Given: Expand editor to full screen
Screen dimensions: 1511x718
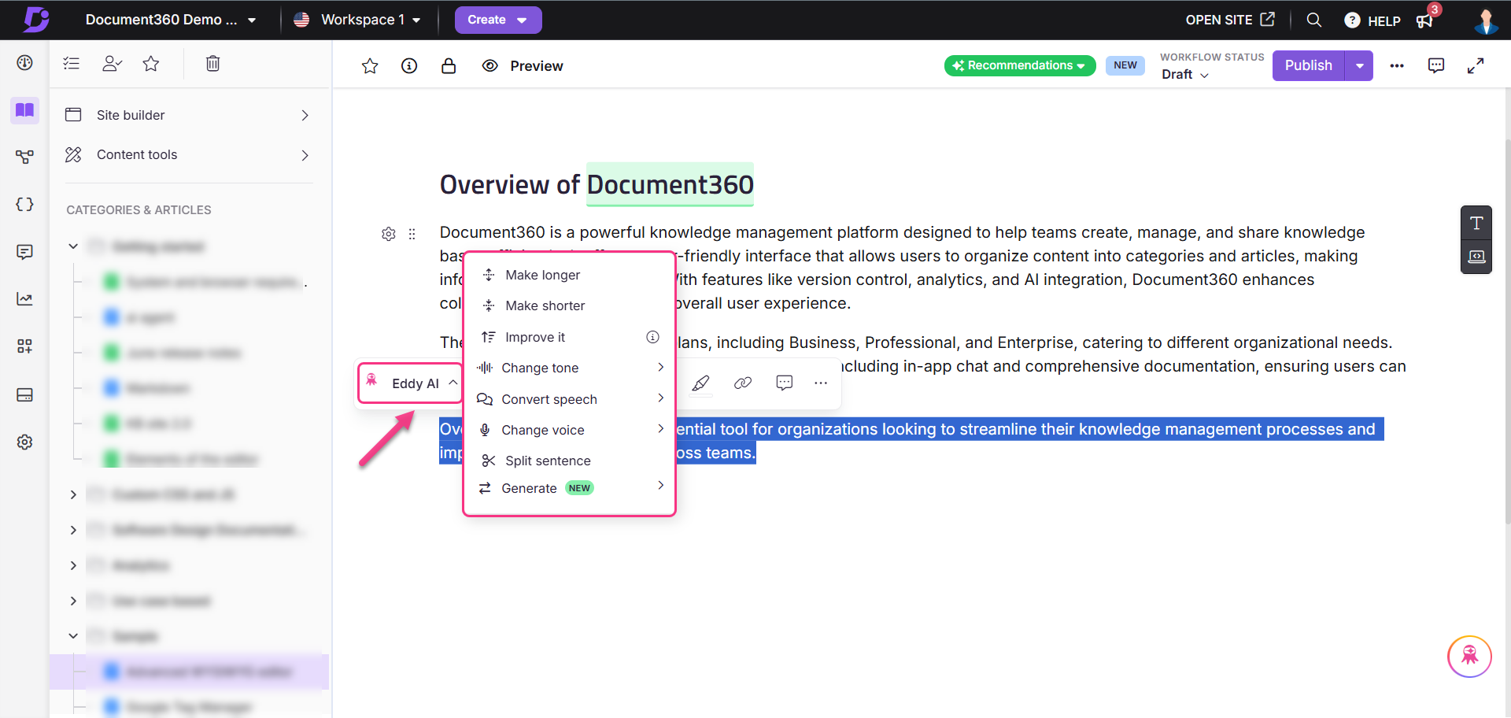Looking at the screenshot, I should [x=1476, y=66].
